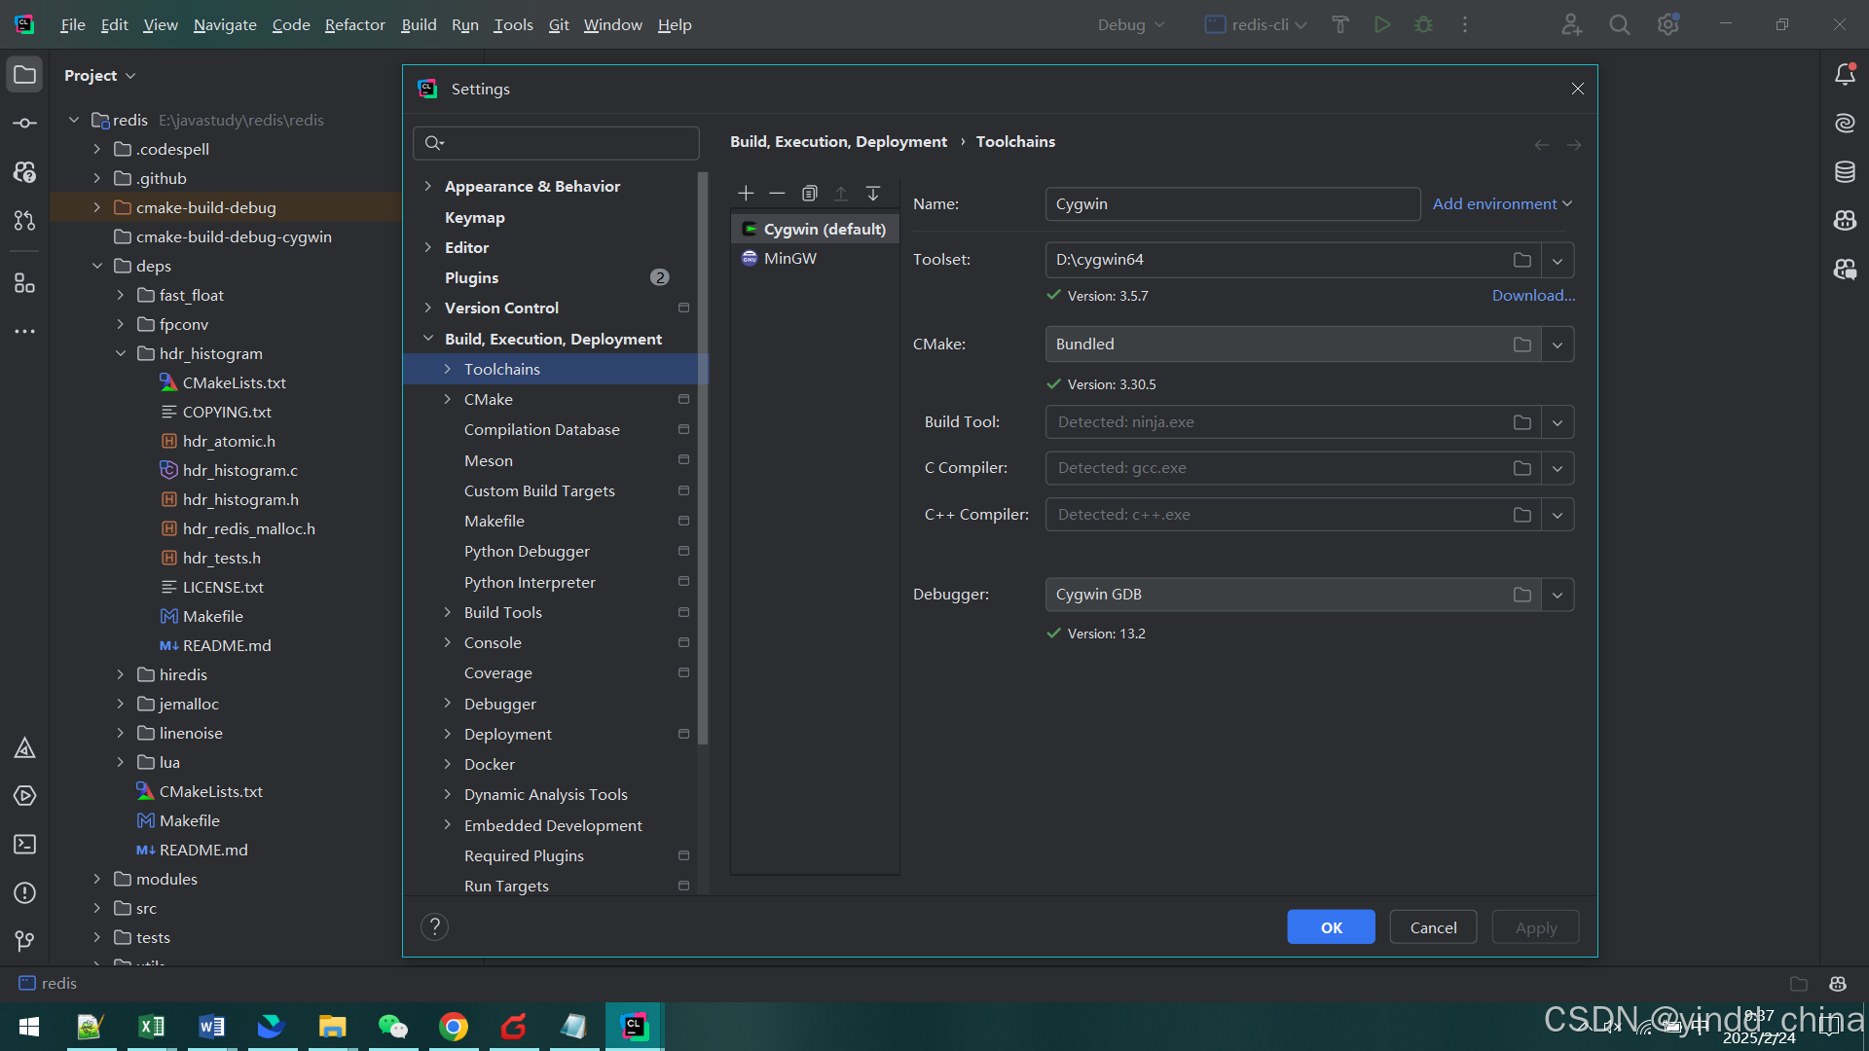Screen dimensions: 1869x1051
Task: Select the MinGW toolchain
Action: [x=789, y=258]
